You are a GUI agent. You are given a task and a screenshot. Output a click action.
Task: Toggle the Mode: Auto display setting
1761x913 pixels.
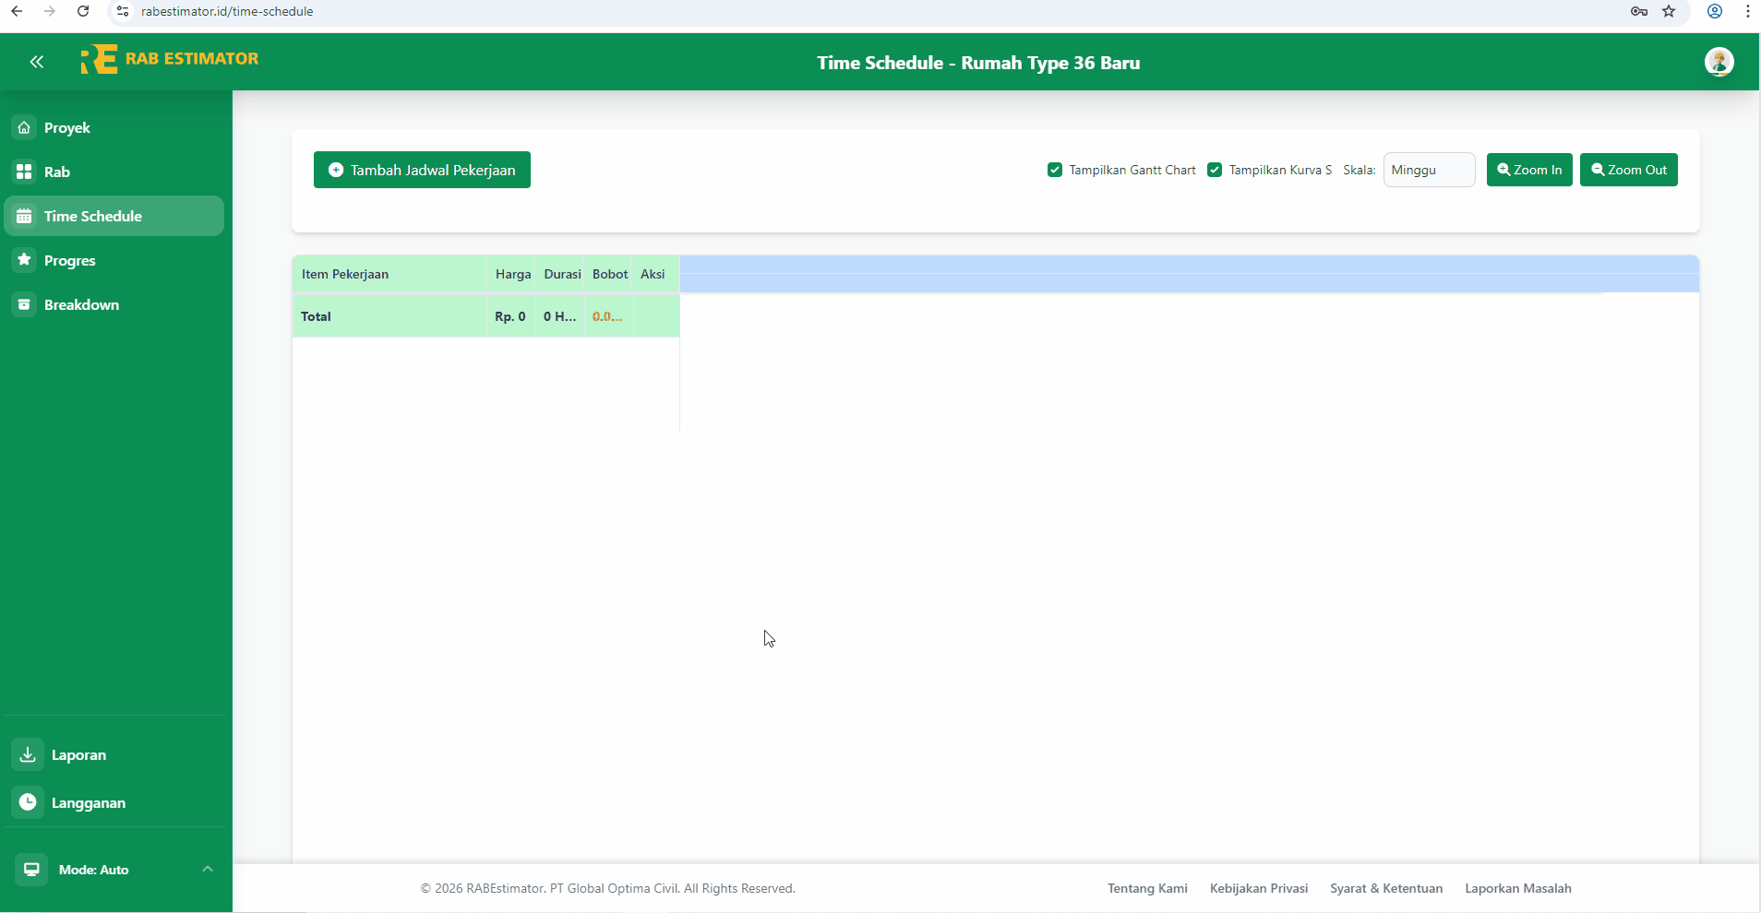pos(92,869)
